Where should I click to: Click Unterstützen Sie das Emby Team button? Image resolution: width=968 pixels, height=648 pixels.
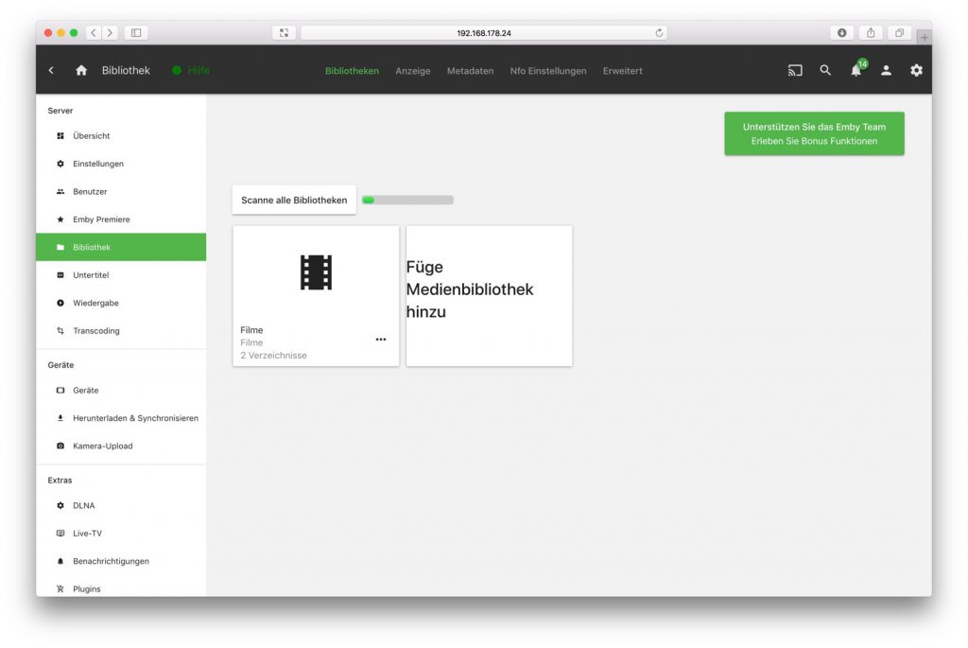pos(814,133)
